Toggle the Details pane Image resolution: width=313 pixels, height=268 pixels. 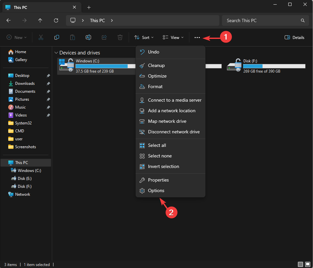pos(294,38)
